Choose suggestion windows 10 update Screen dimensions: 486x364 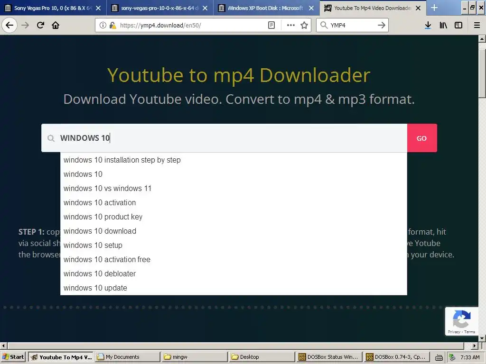click(x=234, y=288)
